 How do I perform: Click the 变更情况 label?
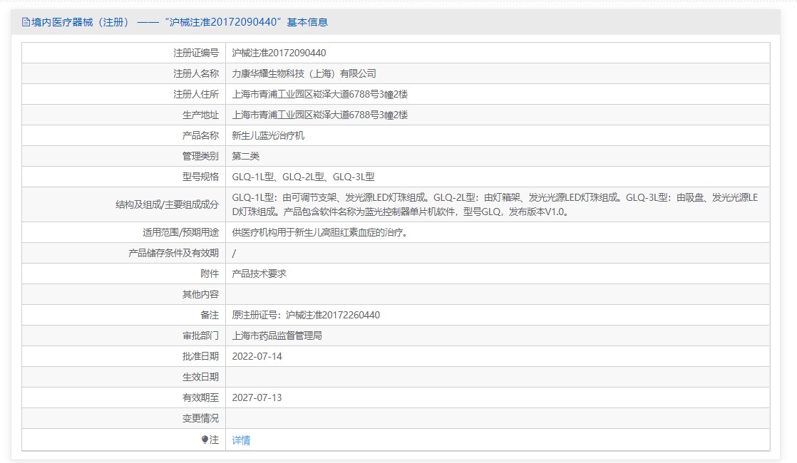click(x=200, y=418)
